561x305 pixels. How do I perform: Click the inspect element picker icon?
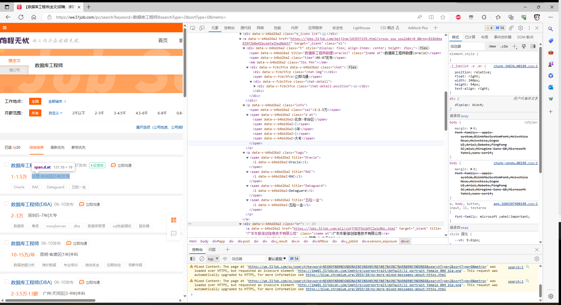pos(193,28)
